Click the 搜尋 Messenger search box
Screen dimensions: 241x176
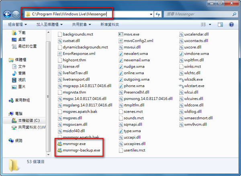201,14
